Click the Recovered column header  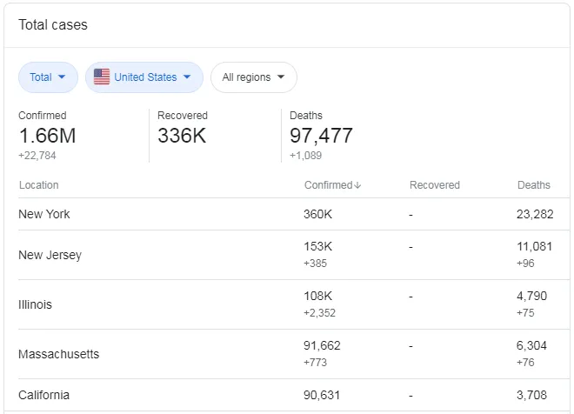pos(434,185)
